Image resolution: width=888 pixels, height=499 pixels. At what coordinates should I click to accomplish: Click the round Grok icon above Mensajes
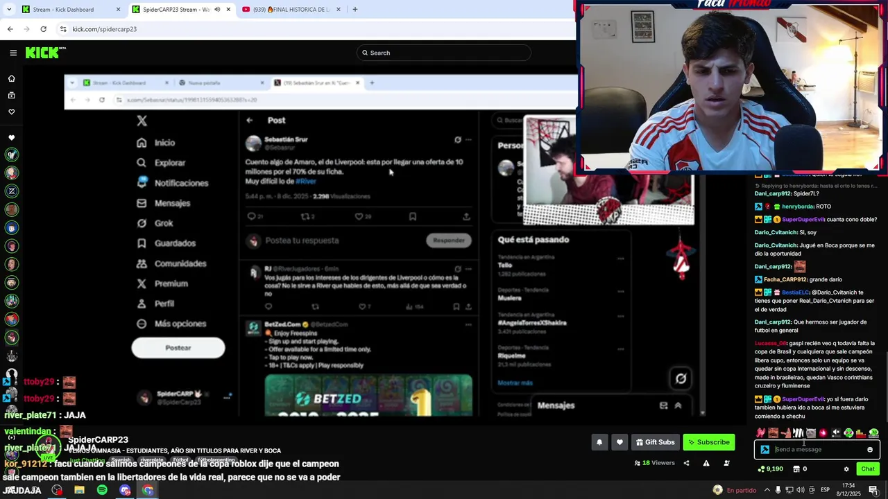(681, 378)
